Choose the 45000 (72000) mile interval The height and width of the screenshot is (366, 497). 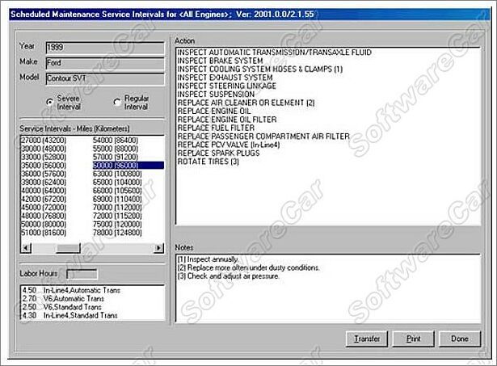[44, 207]
